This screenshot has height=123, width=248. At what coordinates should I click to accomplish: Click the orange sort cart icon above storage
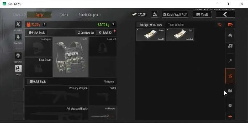[x=220, y=25]
